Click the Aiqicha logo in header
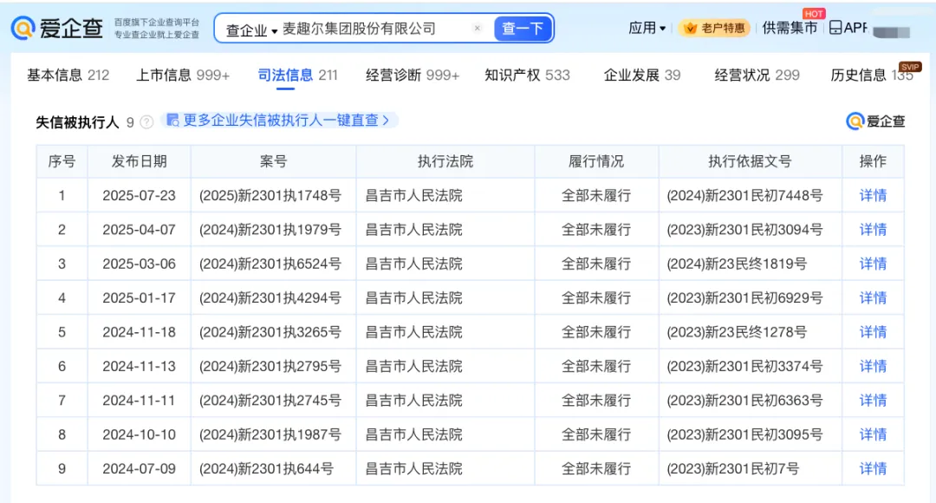Viewport: 936px width, 503px height. click(56, 28)
